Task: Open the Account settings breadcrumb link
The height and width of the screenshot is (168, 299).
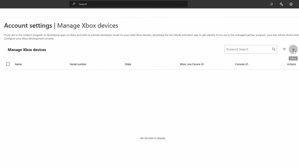Action: [28, 26]
